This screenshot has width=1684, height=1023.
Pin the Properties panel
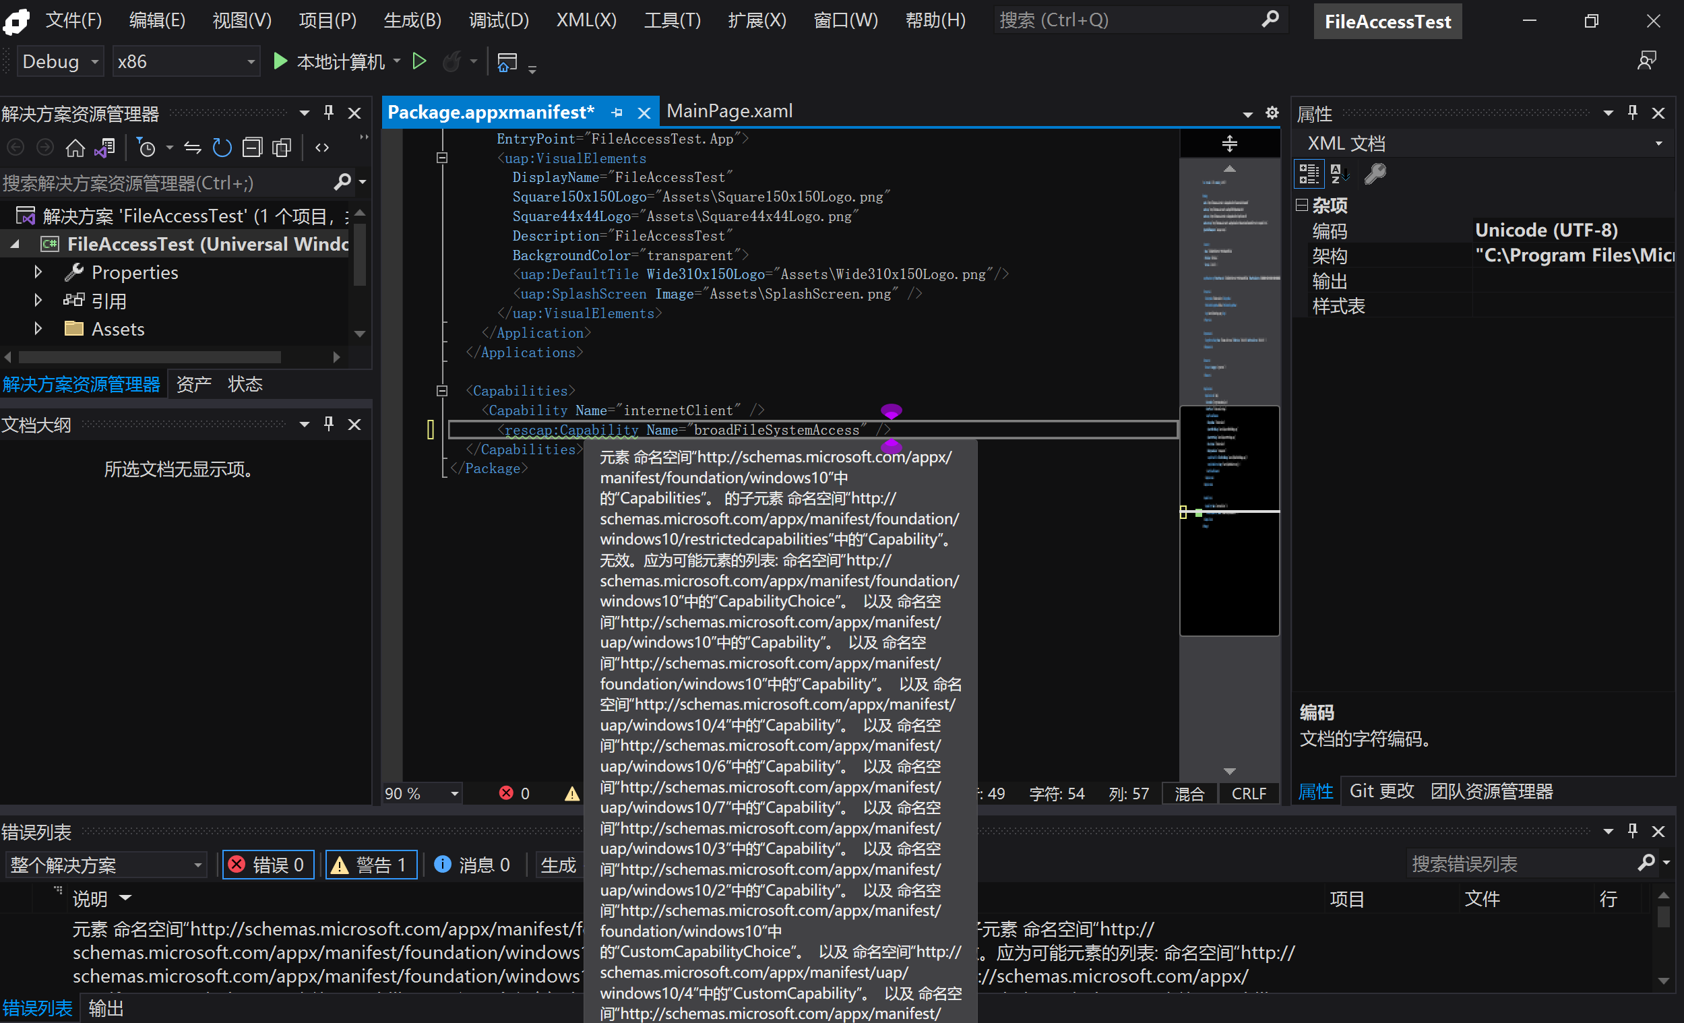pyautogui.click(x=1633, y=113)
